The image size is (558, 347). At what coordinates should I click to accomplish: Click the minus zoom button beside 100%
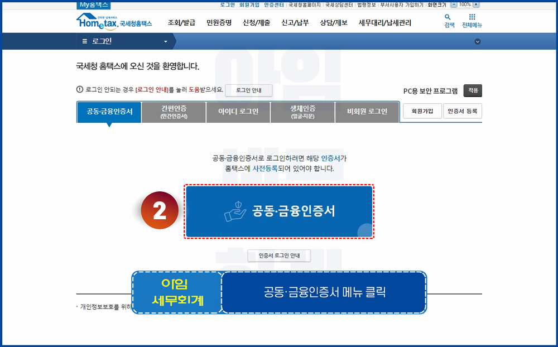[x=454, y=4]
